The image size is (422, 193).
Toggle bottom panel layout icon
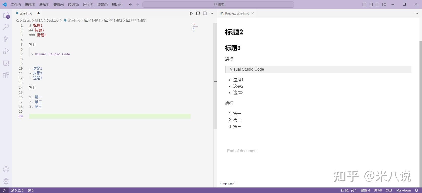(x=371, y=5)
